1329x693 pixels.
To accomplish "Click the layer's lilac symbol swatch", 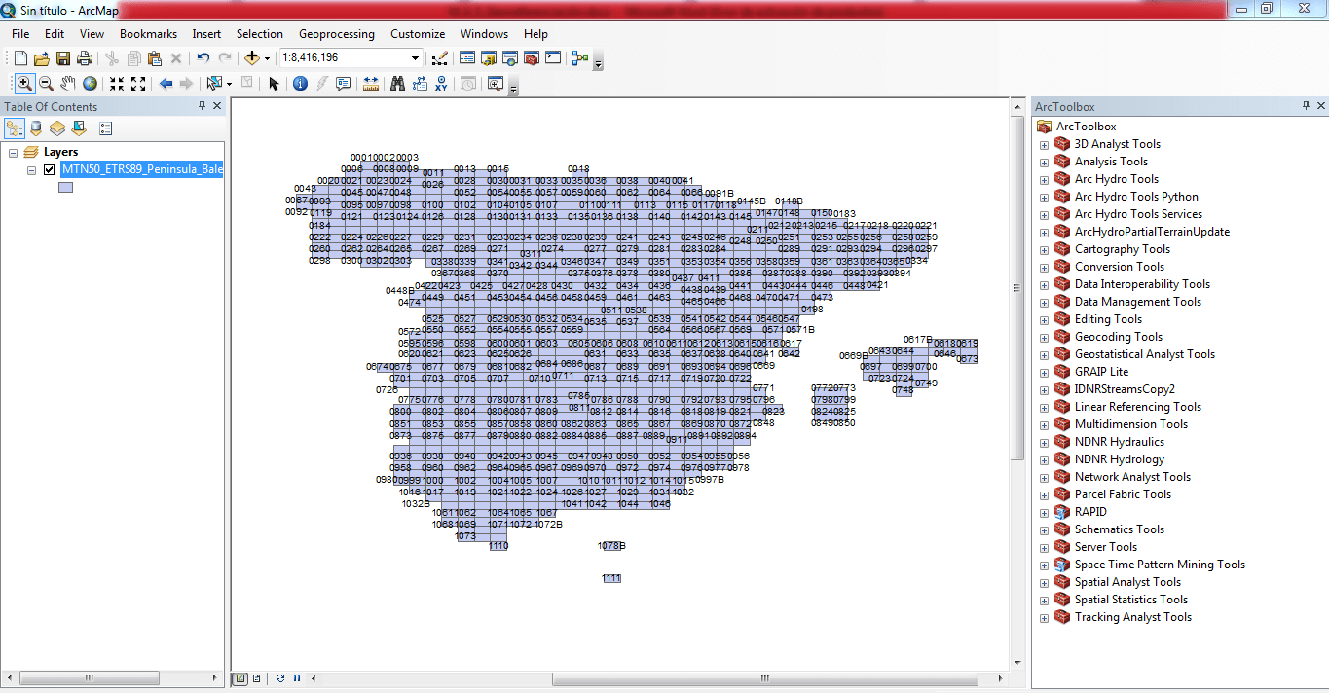I will tap(65, 187).
